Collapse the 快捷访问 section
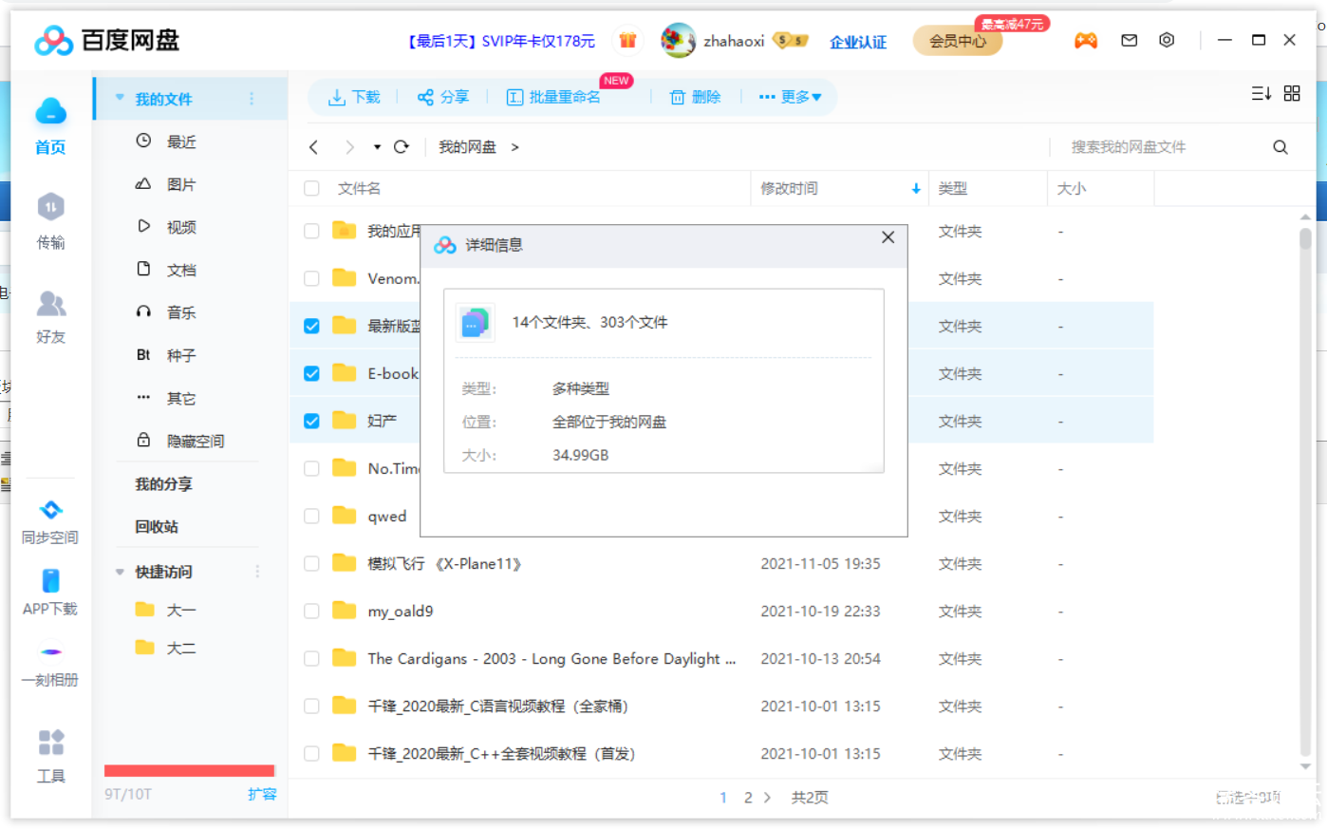The width and height of the screenshot is (1327, 829). 120,572
